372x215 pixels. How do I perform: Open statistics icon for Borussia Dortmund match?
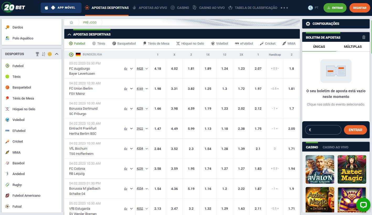(x=125, y=109)
